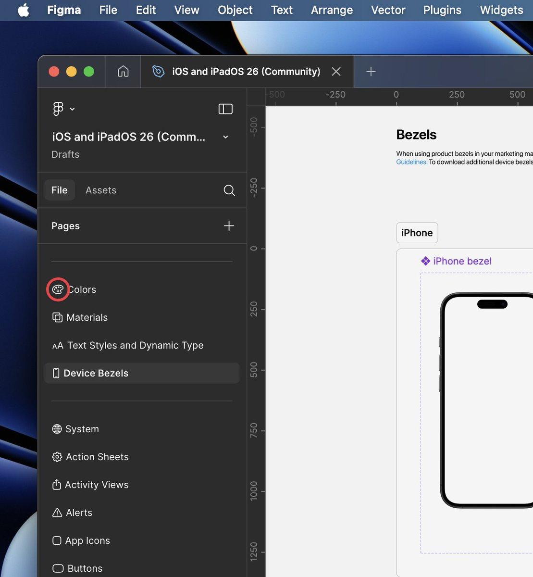Open the Figma main menu logo dropdown

(x=63, y=109)
